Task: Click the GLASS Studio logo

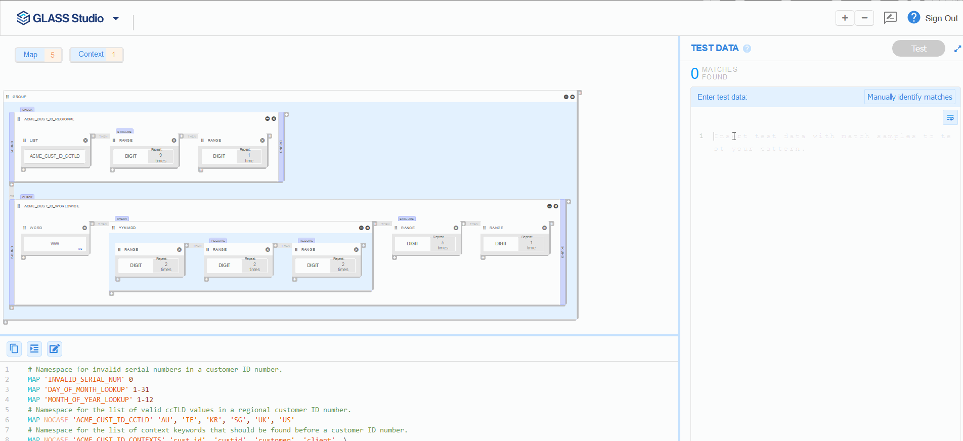Action: (x=60, y=18)
